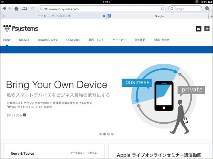Close the アイキューブドシステムズ tab
The width and height of the screenshot is (213, 159).
pyautogui.click(x=104, y=16)
